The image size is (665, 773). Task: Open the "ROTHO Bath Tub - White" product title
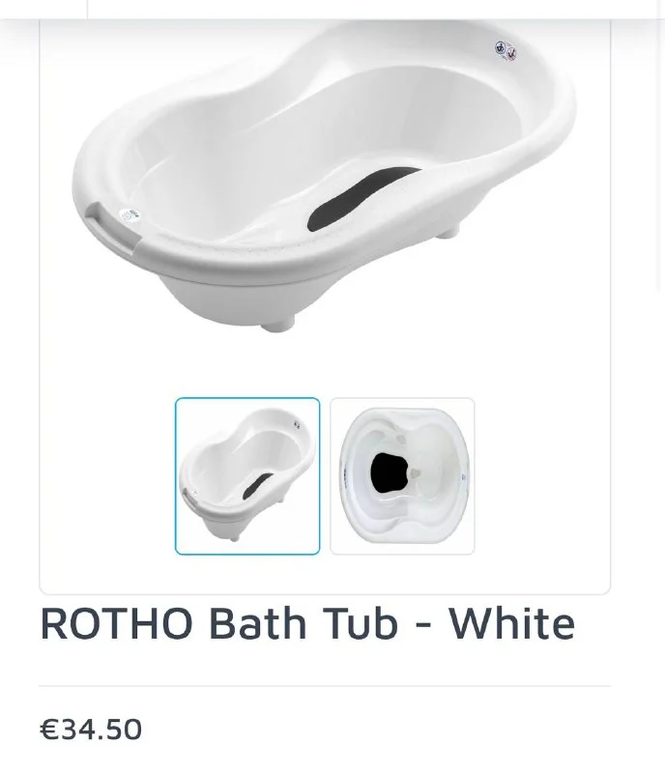click(x=307, y=623)
